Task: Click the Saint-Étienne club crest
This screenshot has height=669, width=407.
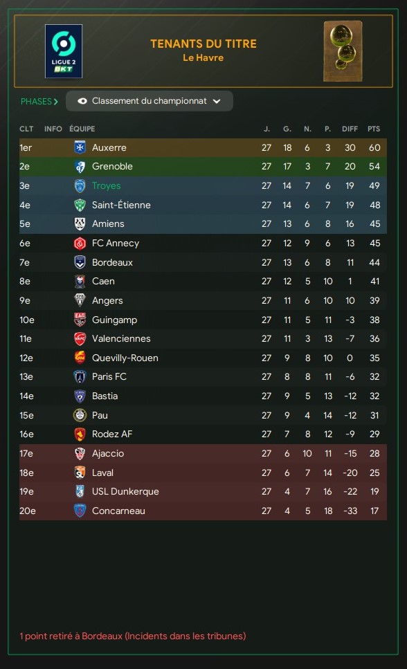Action: (x=80, y=205)
